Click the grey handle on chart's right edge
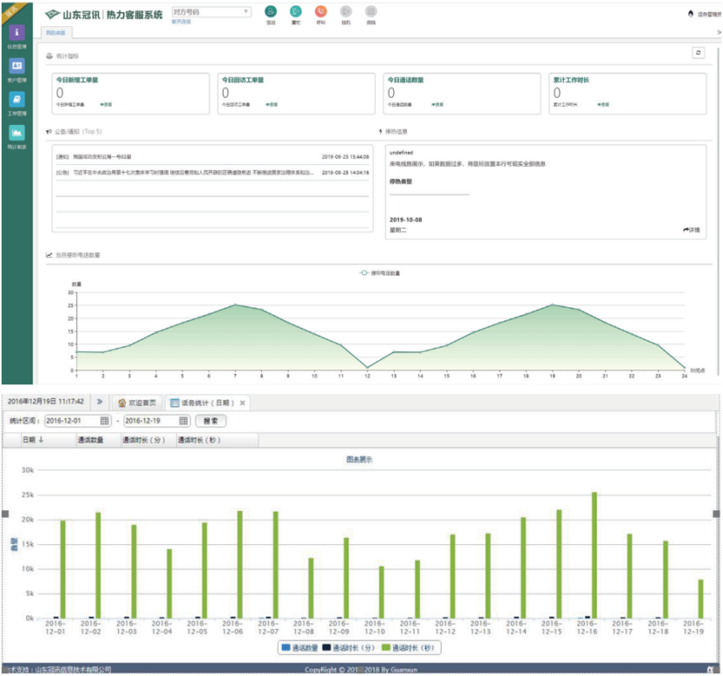Viewport: 723px width, 676px height. [x=716, y=514]
